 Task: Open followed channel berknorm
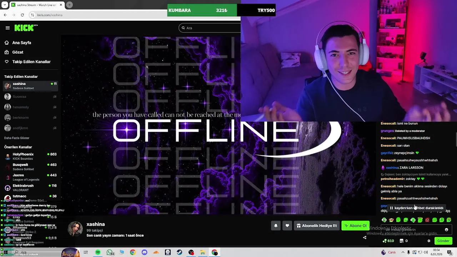(30, 117)
